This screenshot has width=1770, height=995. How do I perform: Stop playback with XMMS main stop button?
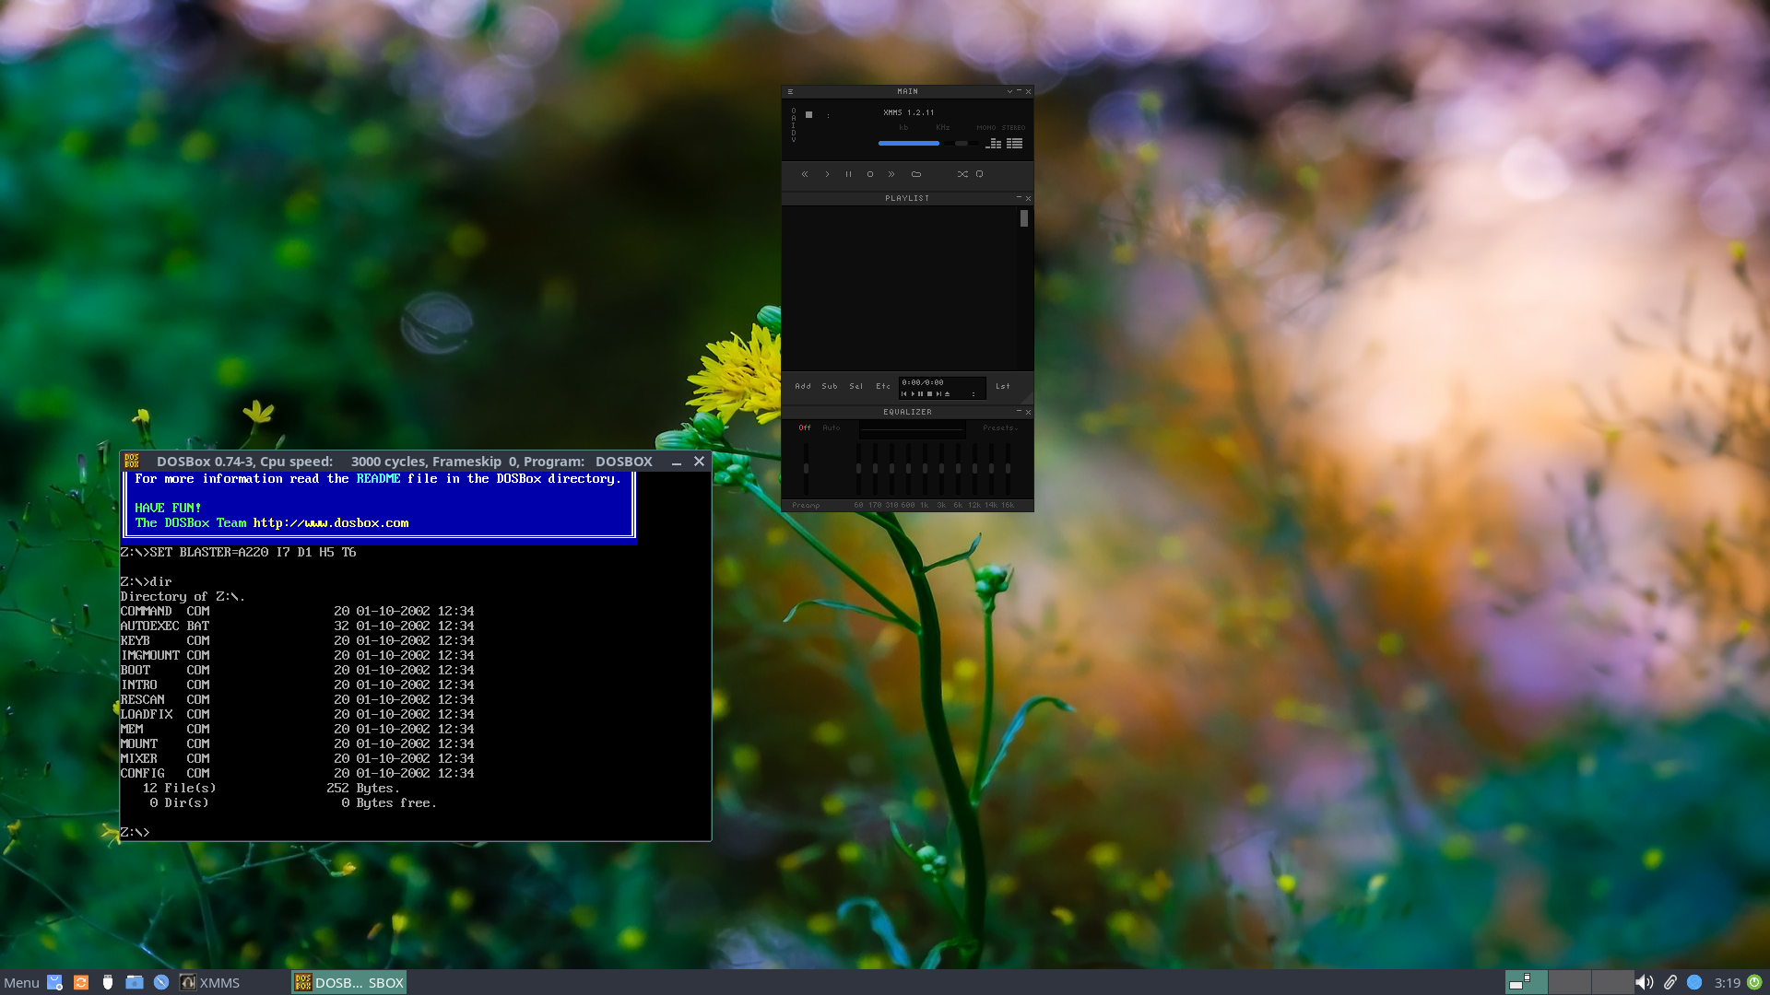[x=870, y=173]
